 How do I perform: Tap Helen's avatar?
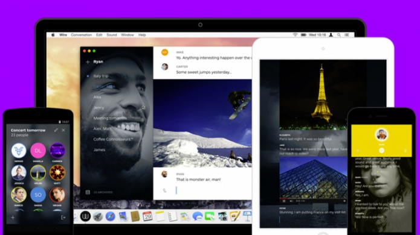(38, 173)
